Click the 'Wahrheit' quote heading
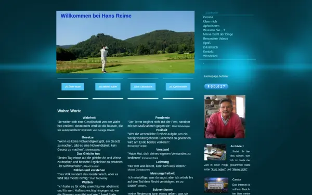This screenshot has width=312, height=195. point(89,118)
